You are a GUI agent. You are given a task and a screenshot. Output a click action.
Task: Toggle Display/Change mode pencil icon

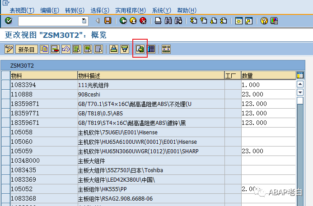pos(9,49)
